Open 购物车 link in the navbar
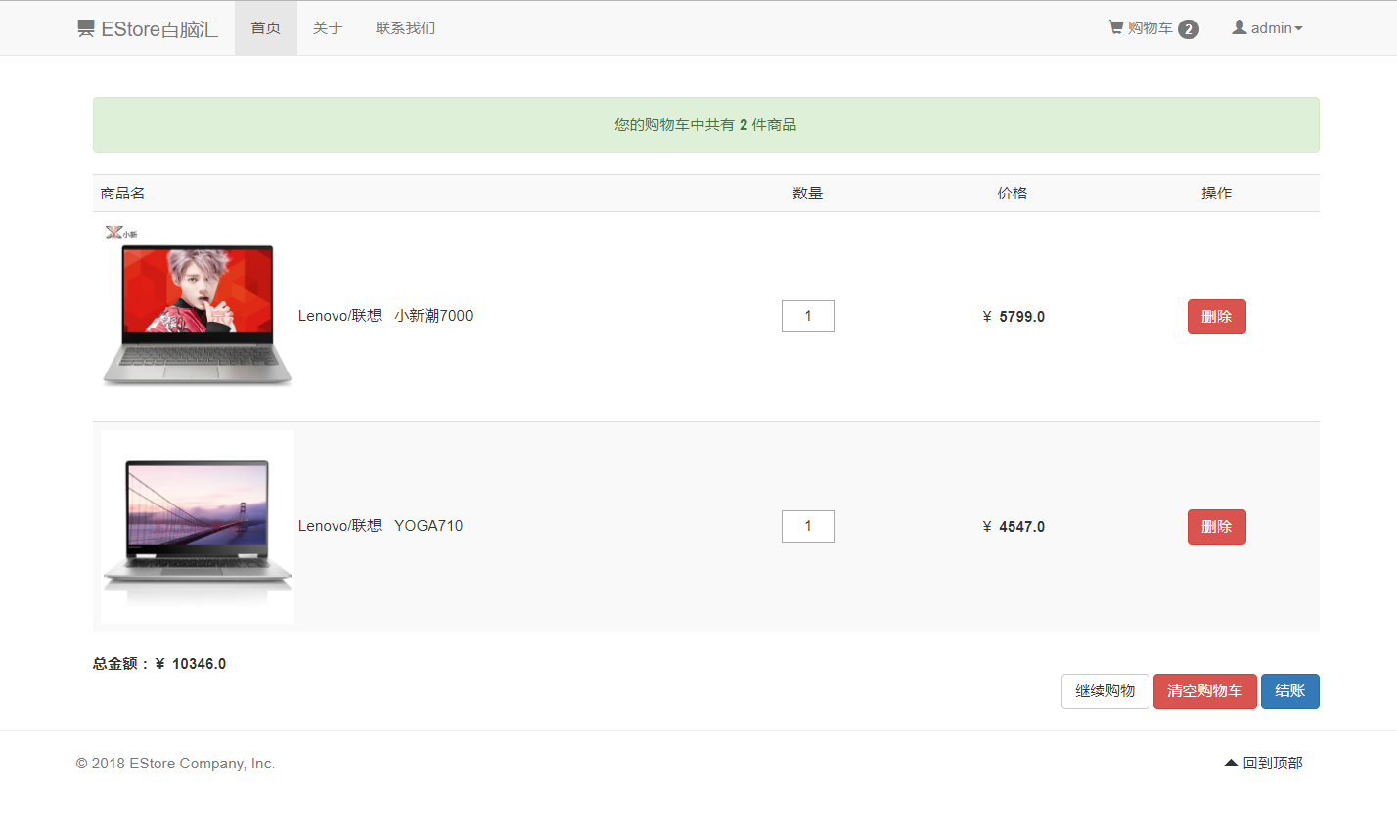The width and height of the screenshot is (1397, 832). point(1153,28)
